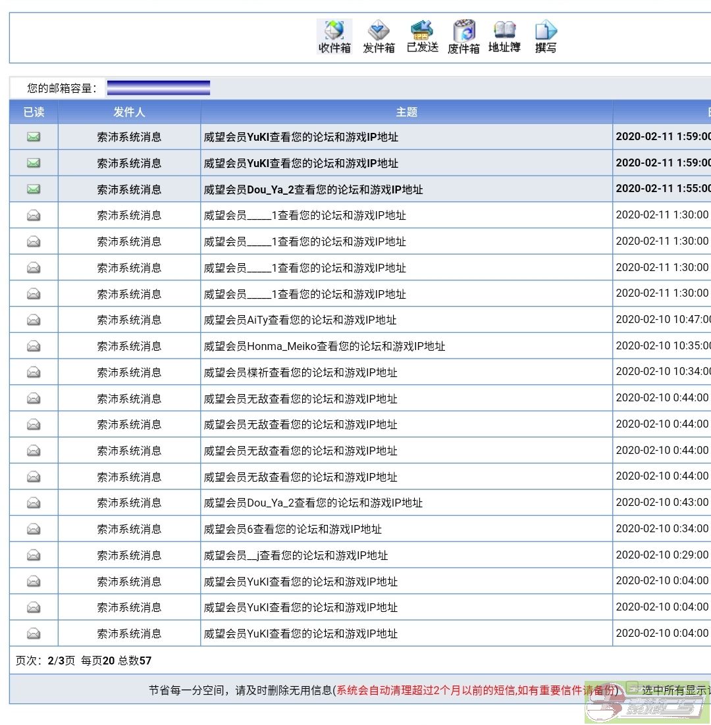Screen dimensions: 711x725
Task: Open the 收件箱 inbox icon
Action: pos(334,37)
